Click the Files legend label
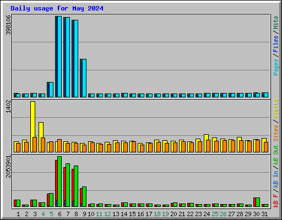 tap(276, 44)
